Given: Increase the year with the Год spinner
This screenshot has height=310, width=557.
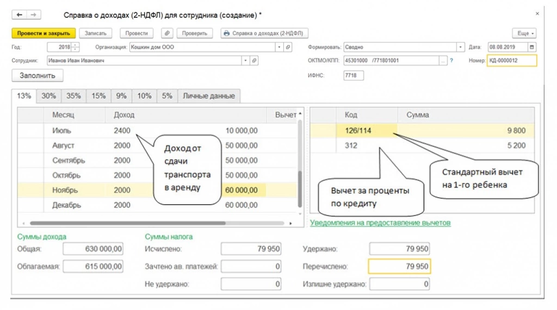Looking at the screenshot, I should (75, 45).
